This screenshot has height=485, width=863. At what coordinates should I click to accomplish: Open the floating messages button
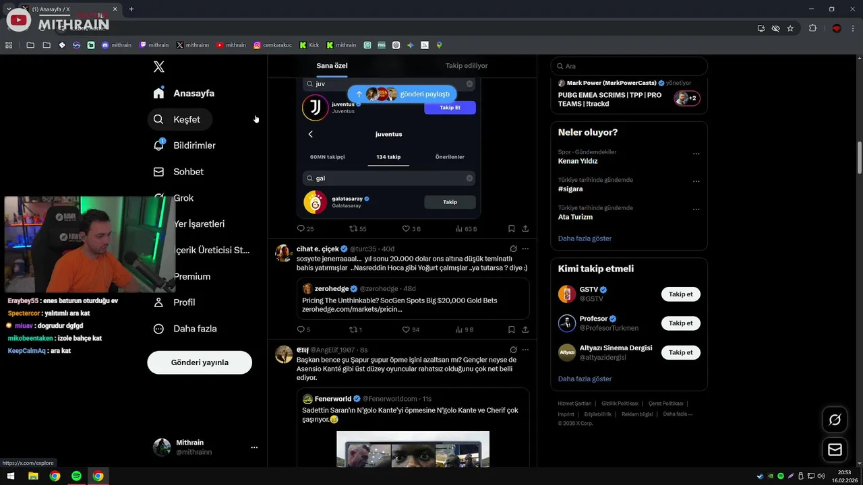[x=835, y=449]
